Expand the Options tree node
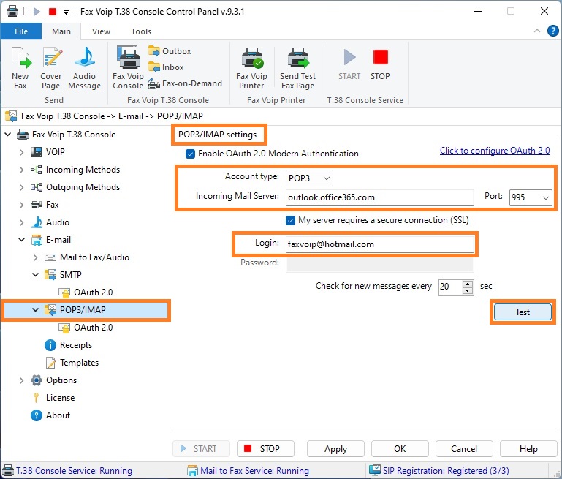The height and width of the screenshot is (479, 562). click(21, 380)
